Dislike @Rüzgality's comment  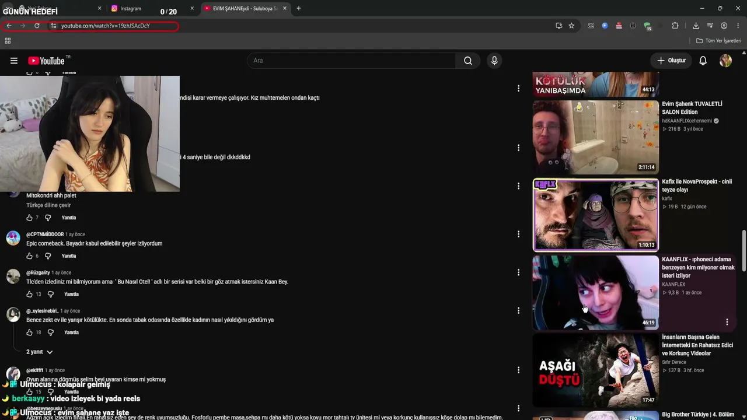click(50, 294)
